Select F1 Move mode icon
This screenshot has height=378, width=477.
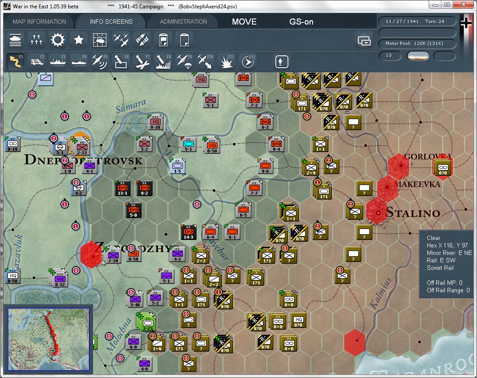(x=15, y=62)
